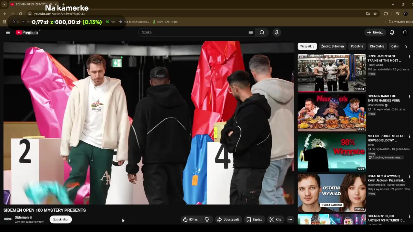This screenshot has width=413, height=232.
Task: Select the Wszystkie filter chip
Action: point(307,46)
